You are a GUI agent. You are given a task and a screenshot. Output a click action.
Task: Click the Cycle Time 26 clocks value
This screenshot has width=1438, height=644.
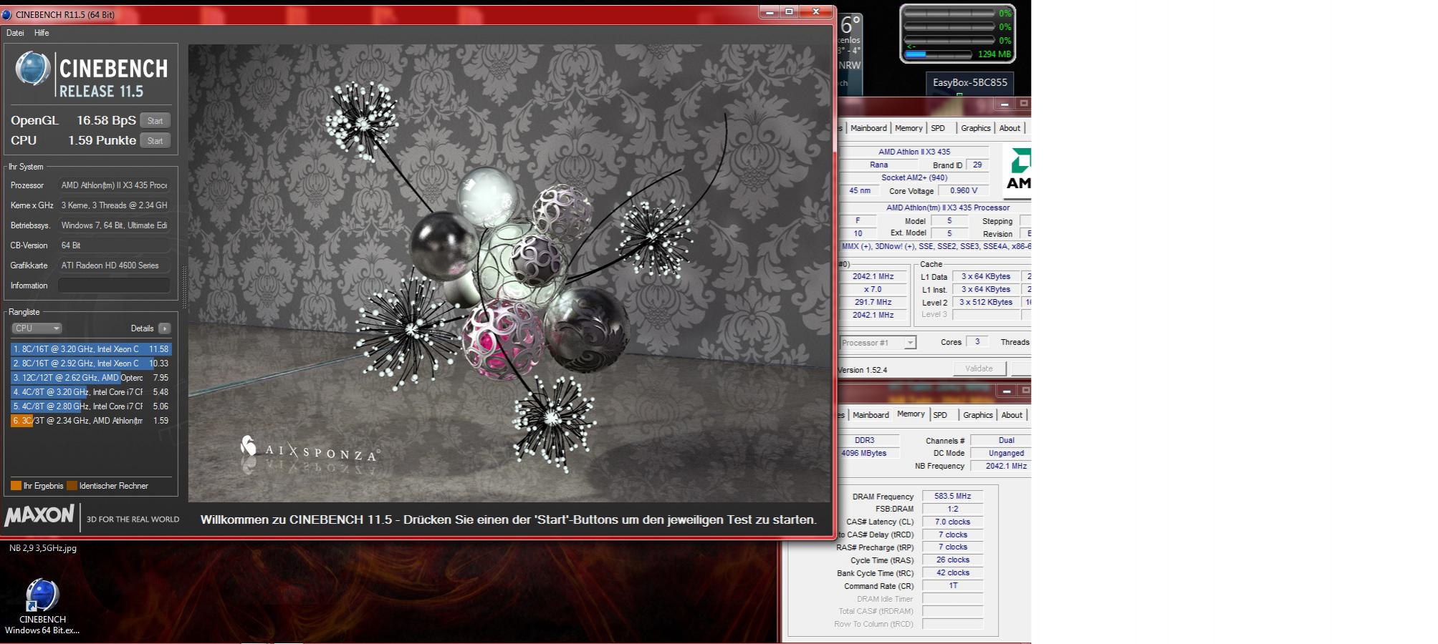[952, 560]
